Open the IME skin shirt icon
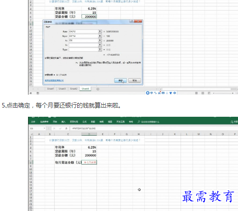The image size is (238, 211). [x=171, y=93]
